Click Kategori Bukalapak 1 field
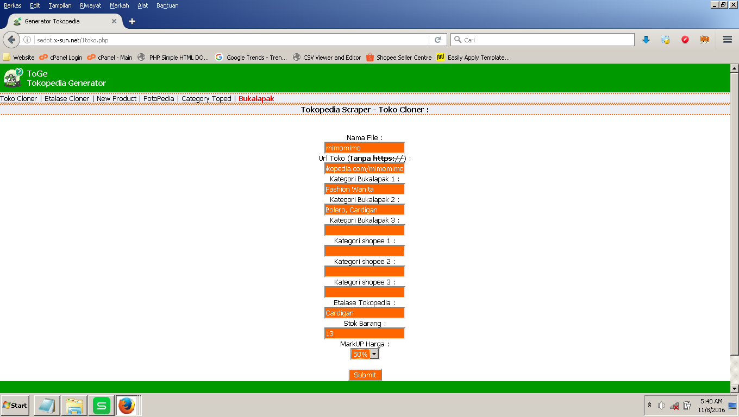Screen dimensions: 739x417 coord(365,189)
